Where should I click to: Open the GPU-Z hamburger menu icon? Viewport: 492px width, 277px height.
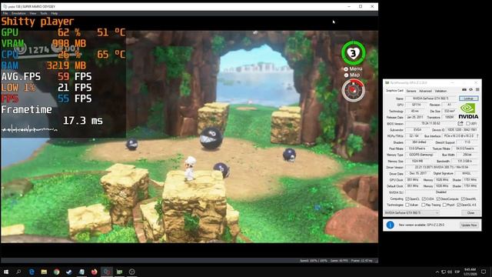(x=477, y=90)
